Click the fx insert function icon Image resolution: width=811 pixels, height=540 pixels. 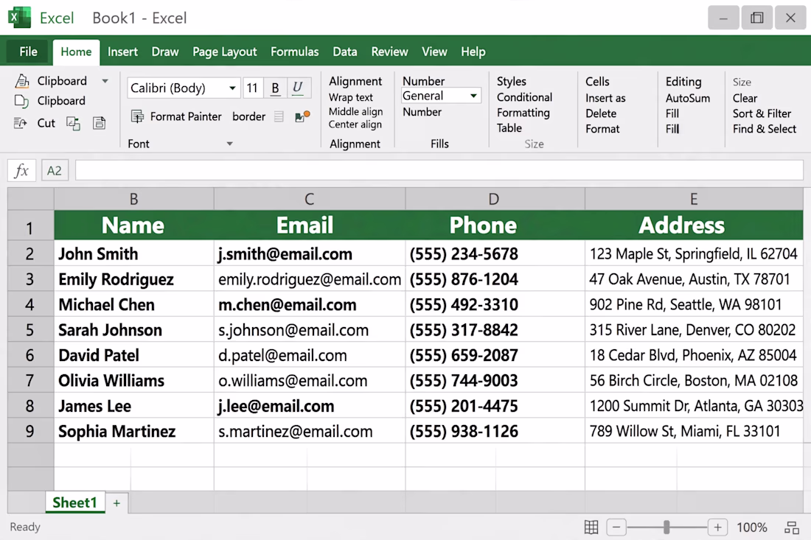pyautogui.click(x=21, y=170)
